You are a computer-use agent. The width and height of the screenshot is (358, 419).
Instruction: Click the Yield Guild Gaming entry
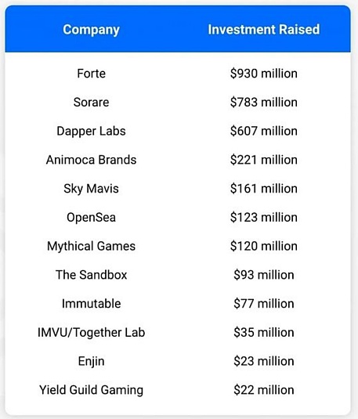(x=91, y=390)
